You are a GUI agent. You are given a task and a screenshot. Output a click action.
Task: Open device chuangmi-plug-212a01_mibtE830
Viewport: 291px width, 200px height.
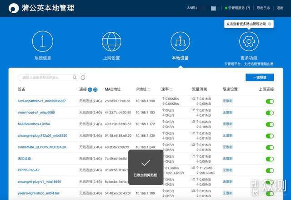click(x=42, y=135)
